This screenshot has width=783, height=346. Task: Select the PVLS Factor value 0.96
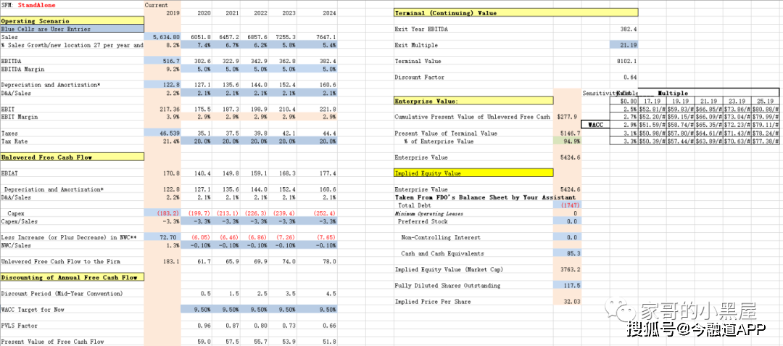click(x=204, y=326)
